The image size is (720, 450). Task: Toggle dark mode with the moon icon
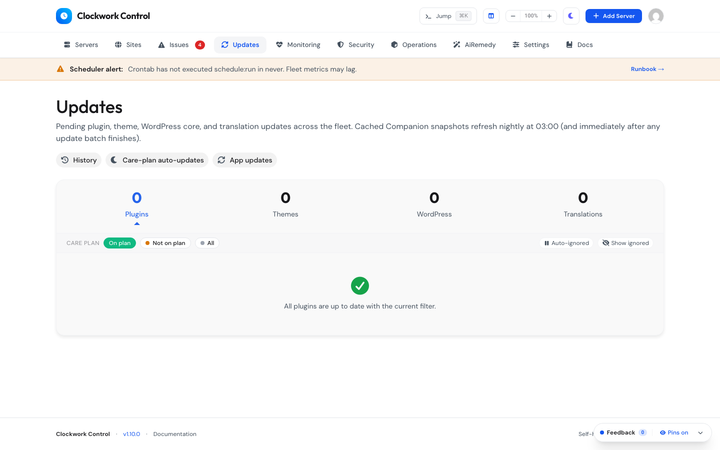571,16
